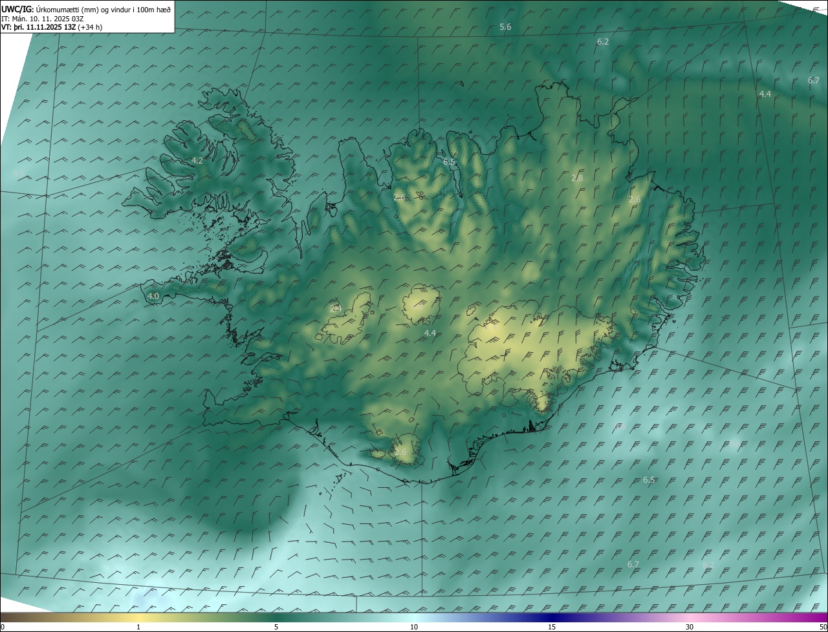Click the color scale tick label 5

pyautogui.click(x=276, y=627)
